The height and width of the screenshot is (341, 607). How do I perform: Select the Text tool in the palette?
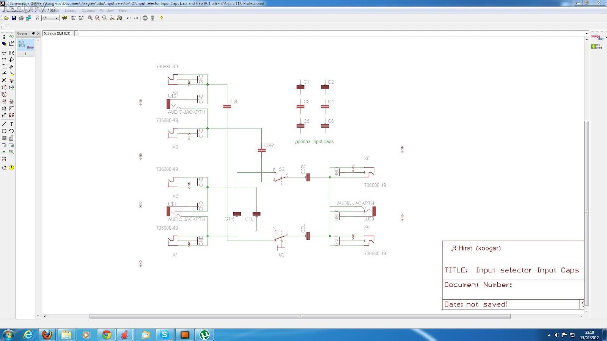11,124
